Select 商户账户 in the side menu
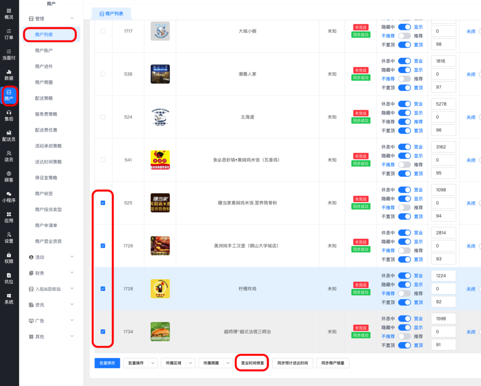This screenshot has height=386, width=481. (x=44, y=51)
